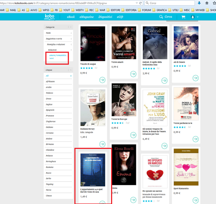Open John Gray book cover

tap(155, 108)
